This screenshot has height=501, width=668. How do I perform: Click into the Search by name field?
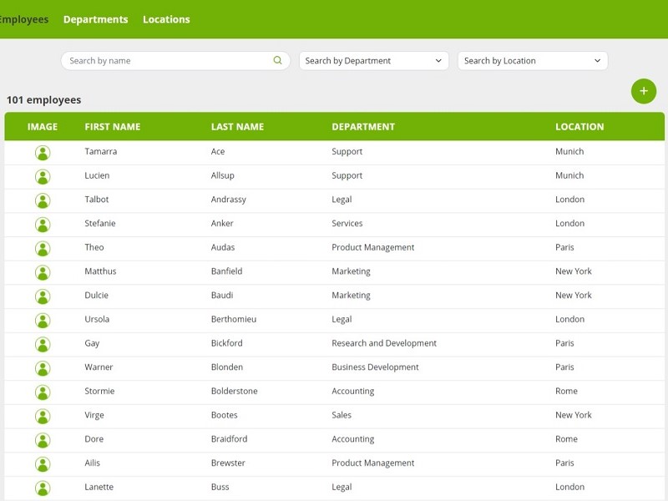click(x=167, y=61)
